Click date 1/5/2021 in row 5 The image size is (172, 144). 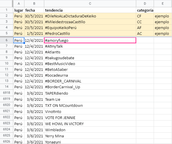(x=34, y=33)
